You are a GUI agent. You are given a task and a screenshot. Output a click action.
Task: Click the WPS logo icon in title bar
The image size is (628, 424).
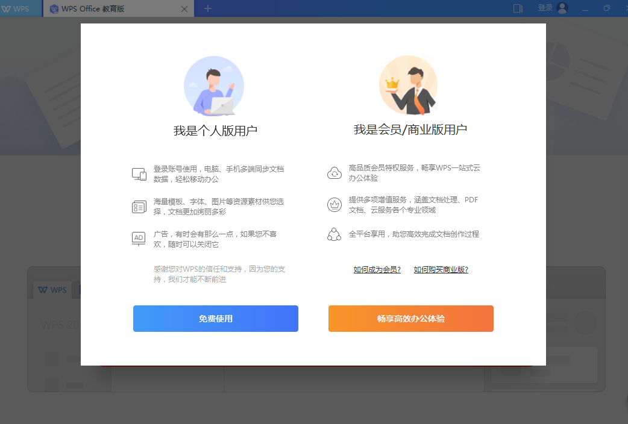(6, 9)
